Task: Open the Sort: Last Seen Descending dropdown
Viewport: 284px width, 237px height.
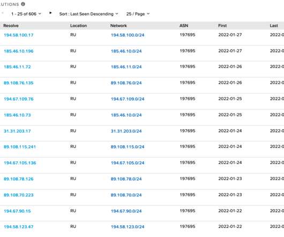Action: point(89,14)
